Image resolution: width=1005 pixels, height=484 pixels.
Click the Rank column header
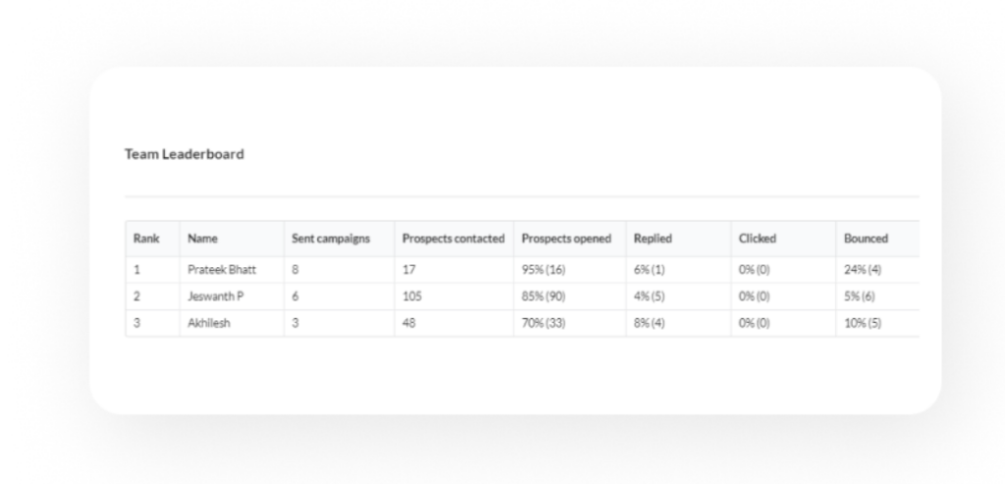[x=145, y=239]
